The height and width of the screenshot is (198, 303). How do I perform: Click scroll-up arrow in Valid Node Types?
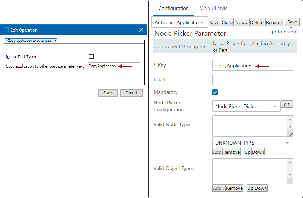[x=290, y=119]
